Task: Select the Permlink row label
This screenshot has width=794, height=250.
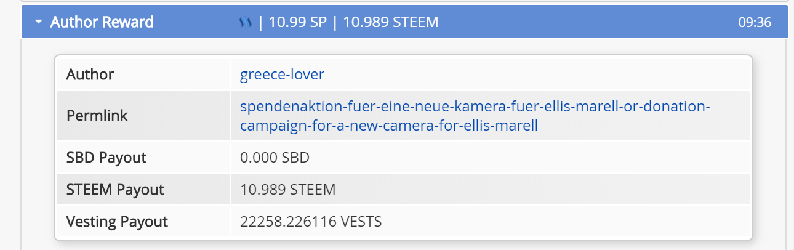Action: click(x=97, y=116)
